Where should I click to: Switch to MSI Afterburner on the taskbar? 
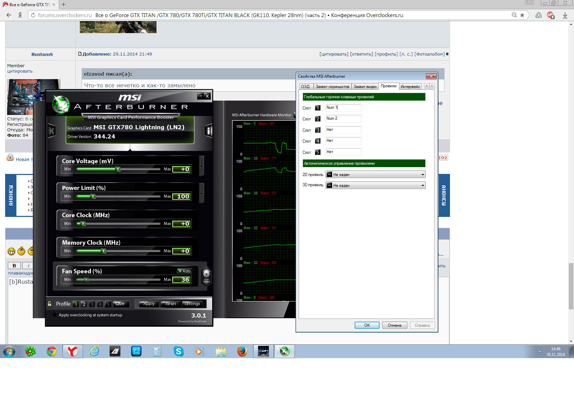(285, 351)
